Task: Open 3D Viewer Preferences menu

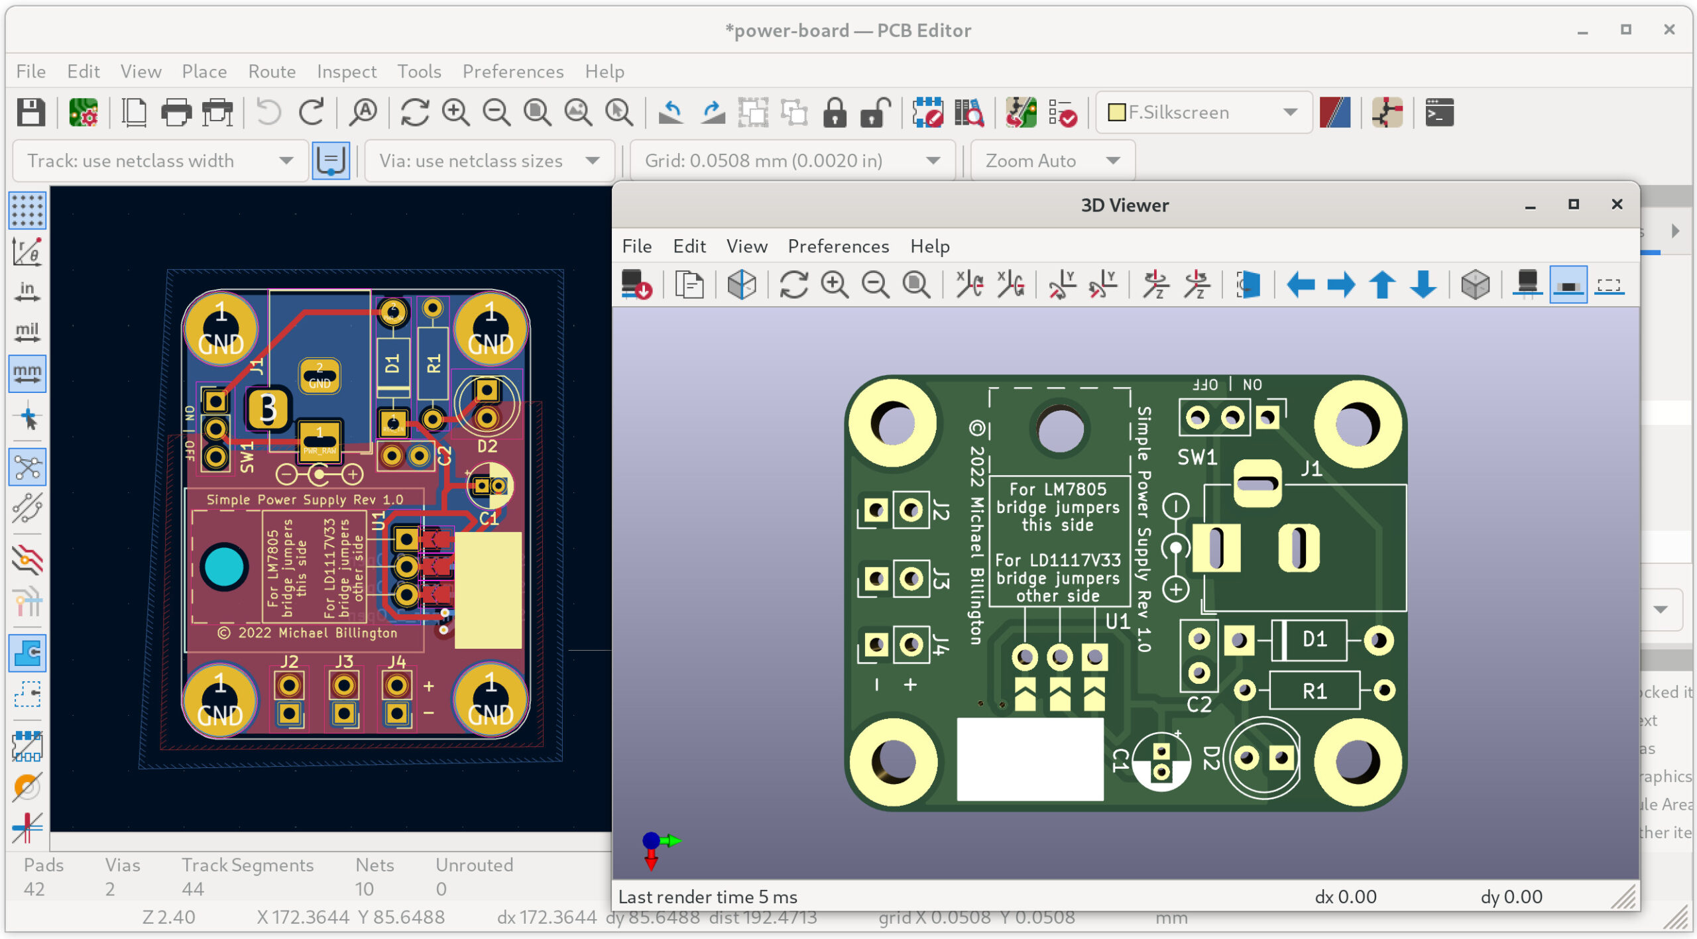Action: pos(838,247)
